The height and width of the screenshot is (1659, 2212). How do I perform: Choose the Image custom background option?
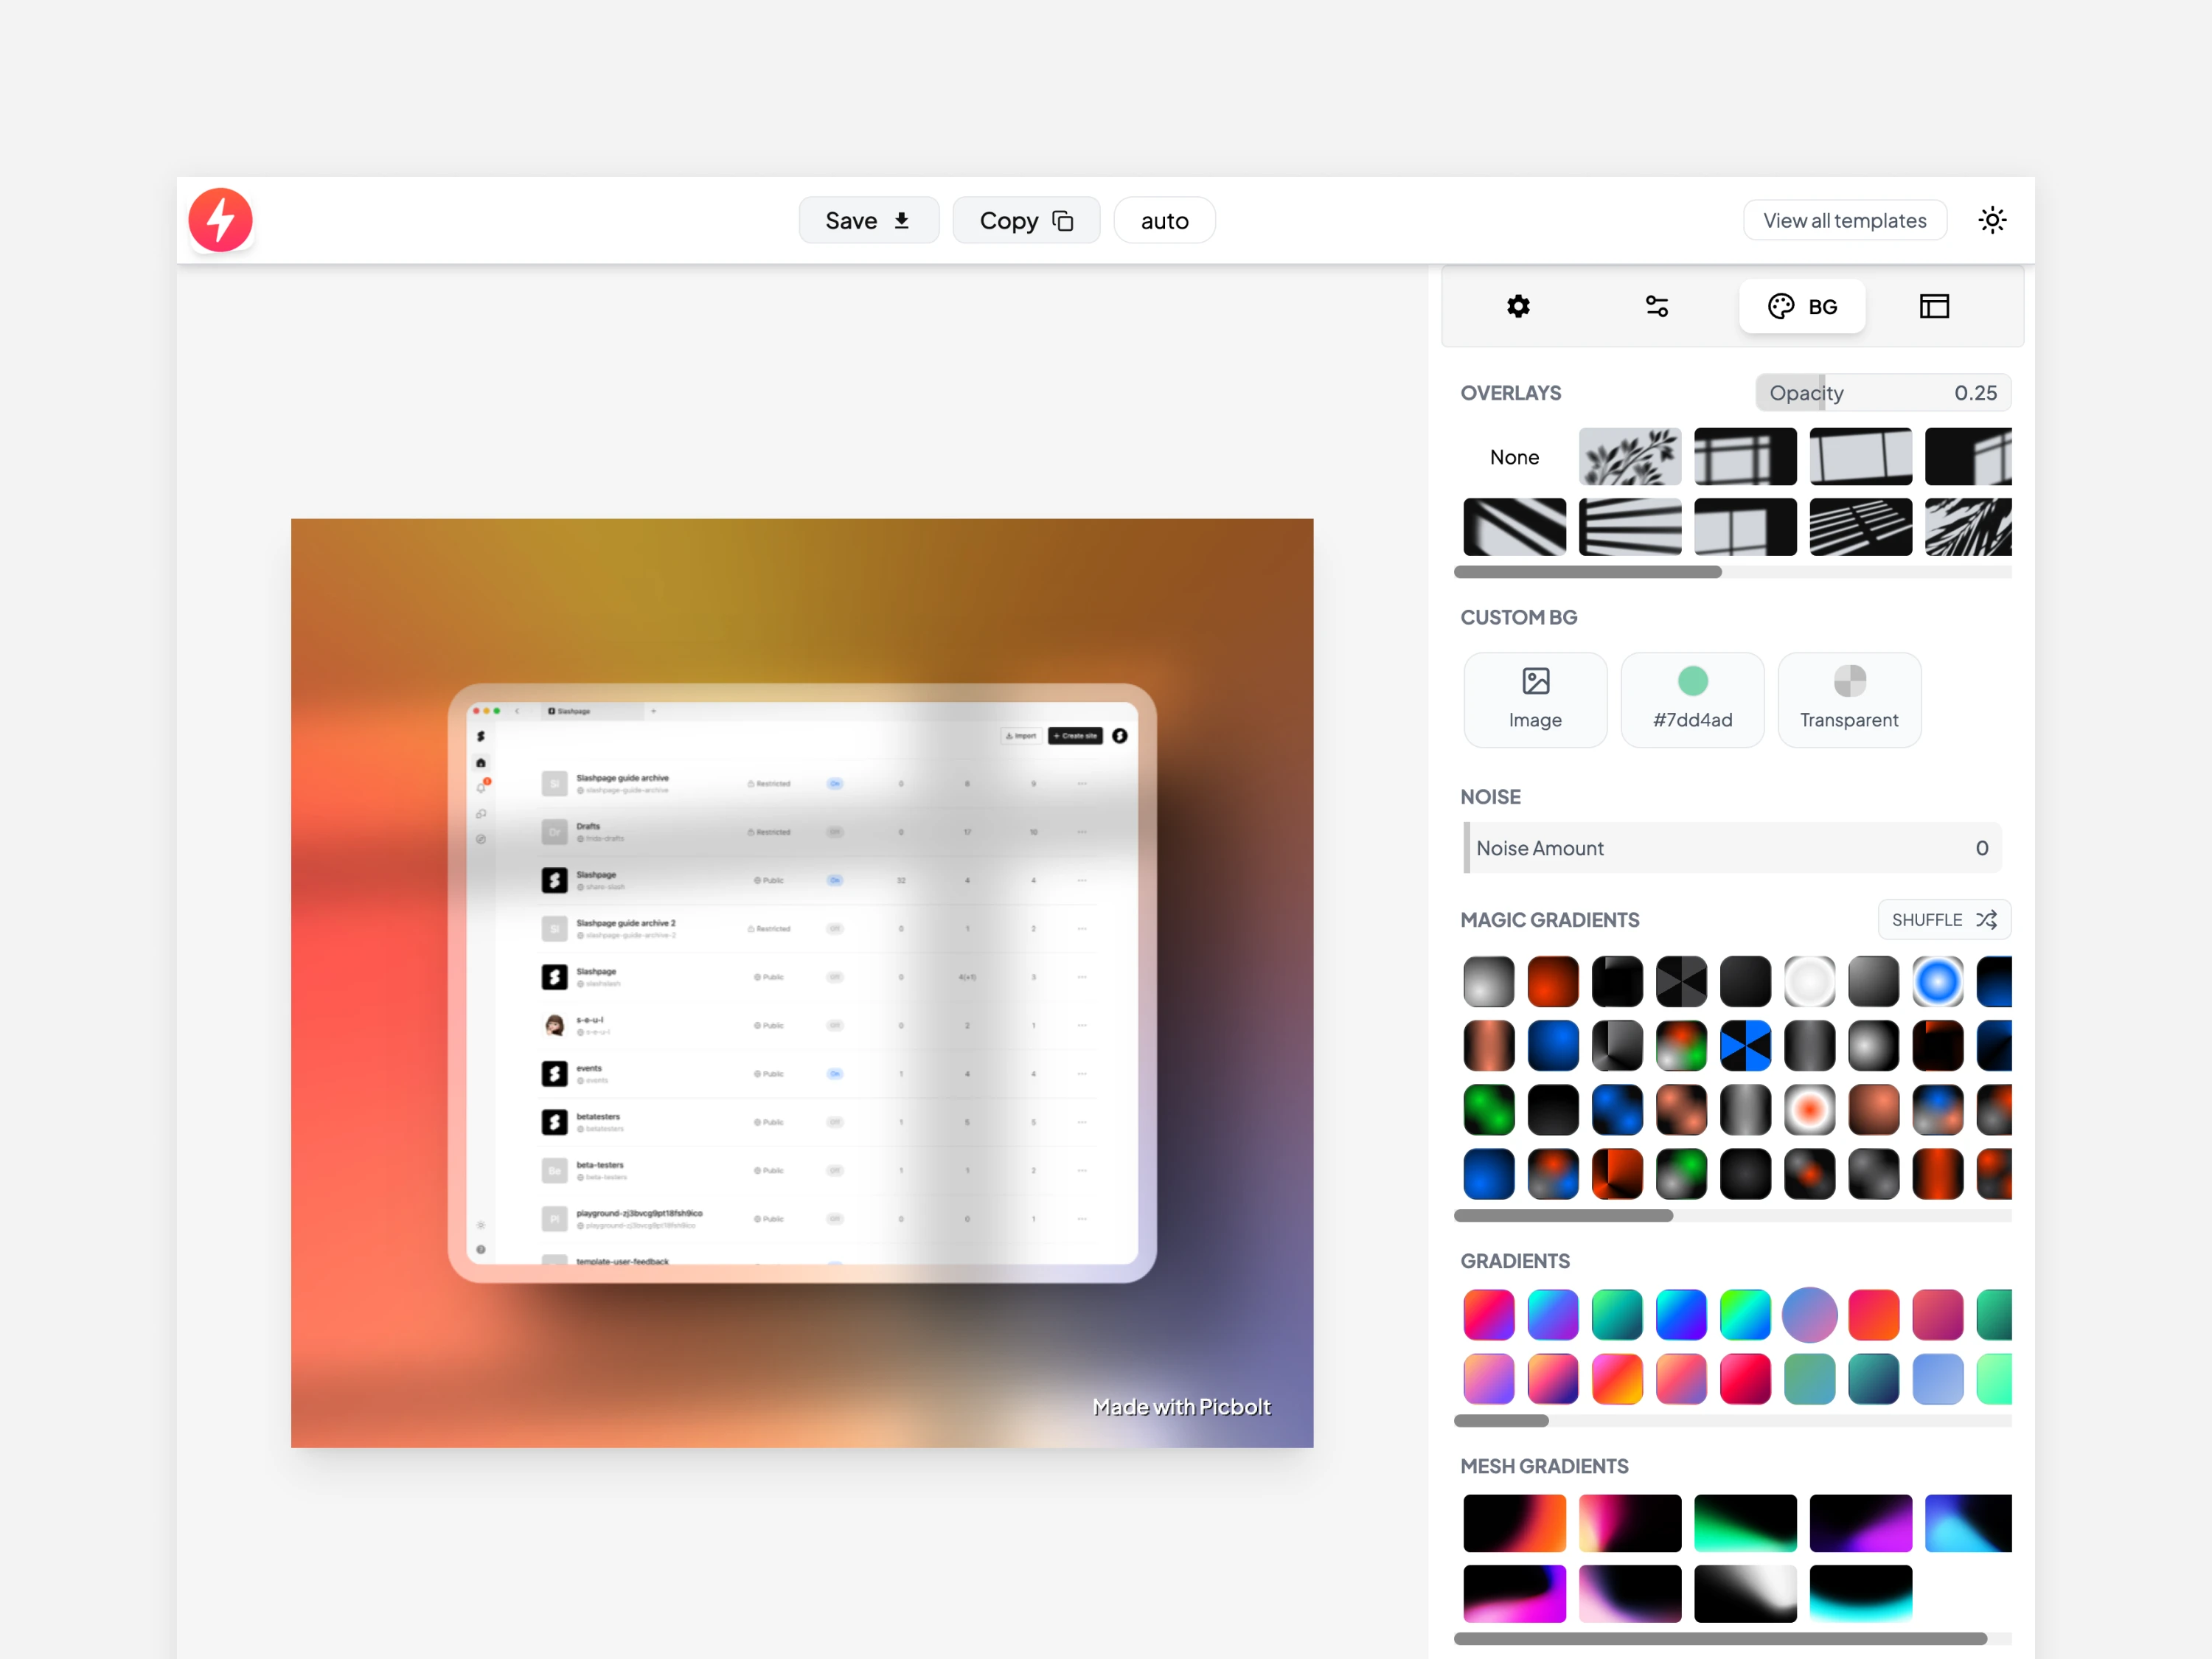[1534, 699]
